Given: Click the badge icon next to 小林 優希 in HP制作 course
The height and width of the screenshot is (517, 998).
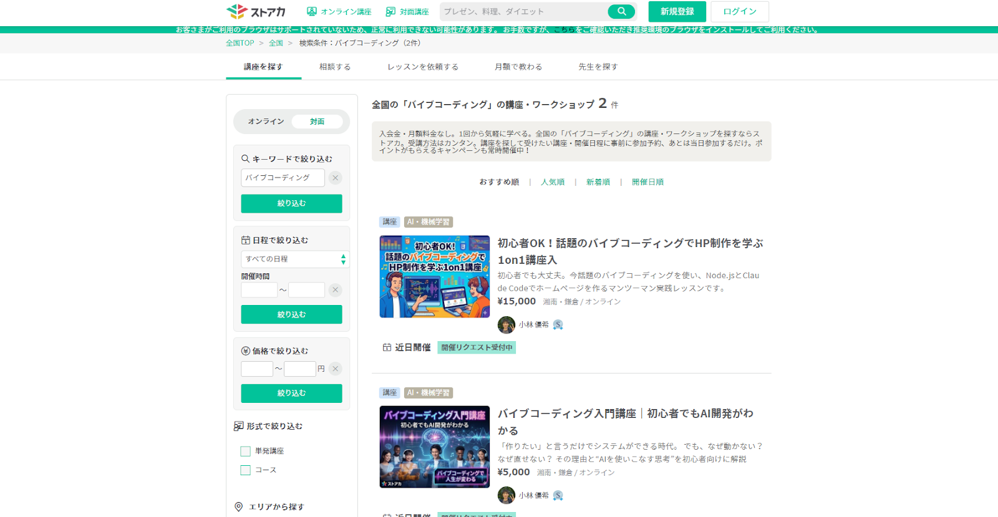Looking at the screenshot, I should [x=558, y=325].
